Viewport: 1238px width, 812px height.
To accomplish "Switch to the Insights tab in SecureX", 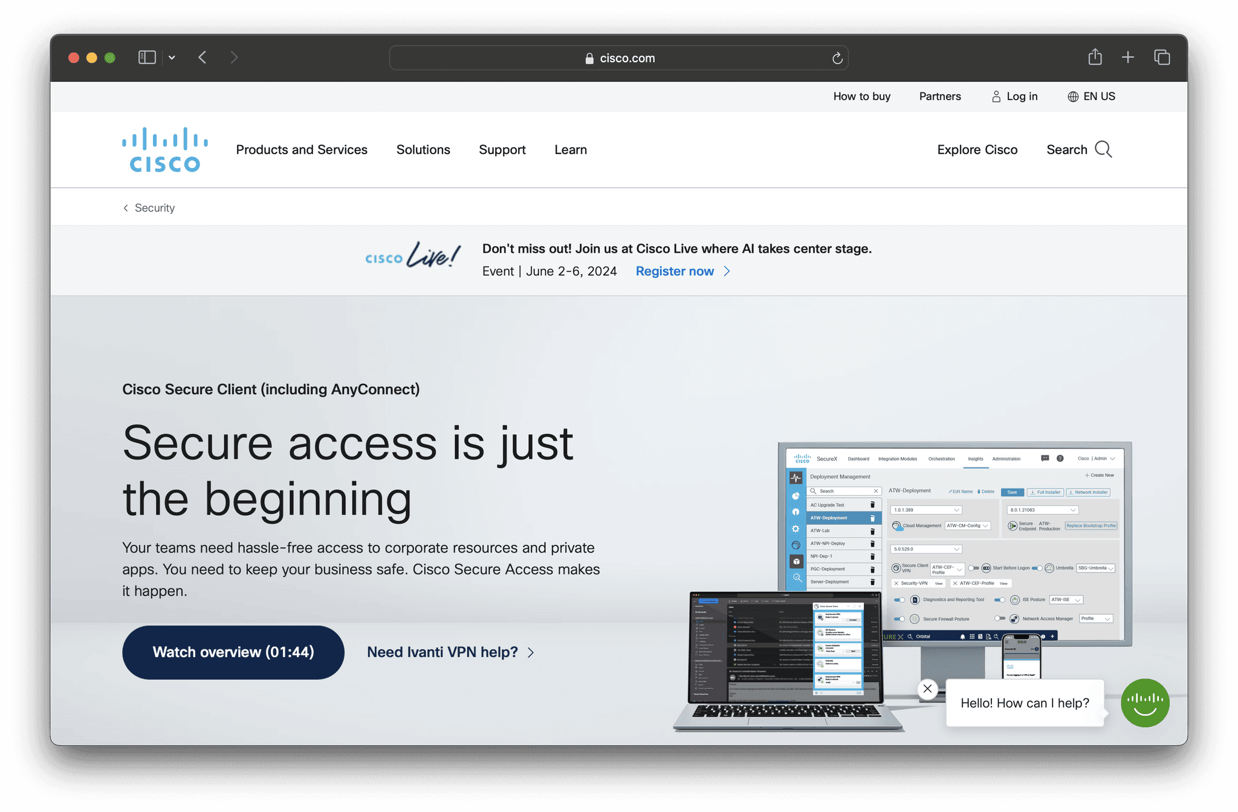I will [976, 459].
